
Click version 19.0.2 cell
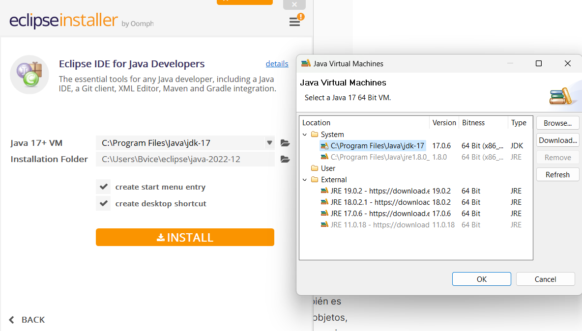coord(441,191)
